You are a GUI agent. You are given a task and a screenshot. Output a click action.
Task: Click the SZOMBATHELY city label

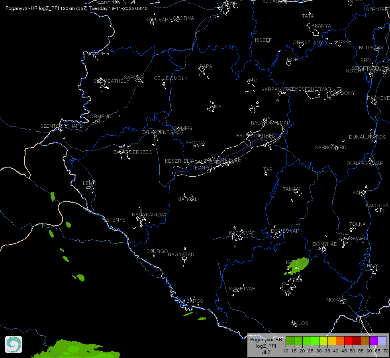(112, 81)
